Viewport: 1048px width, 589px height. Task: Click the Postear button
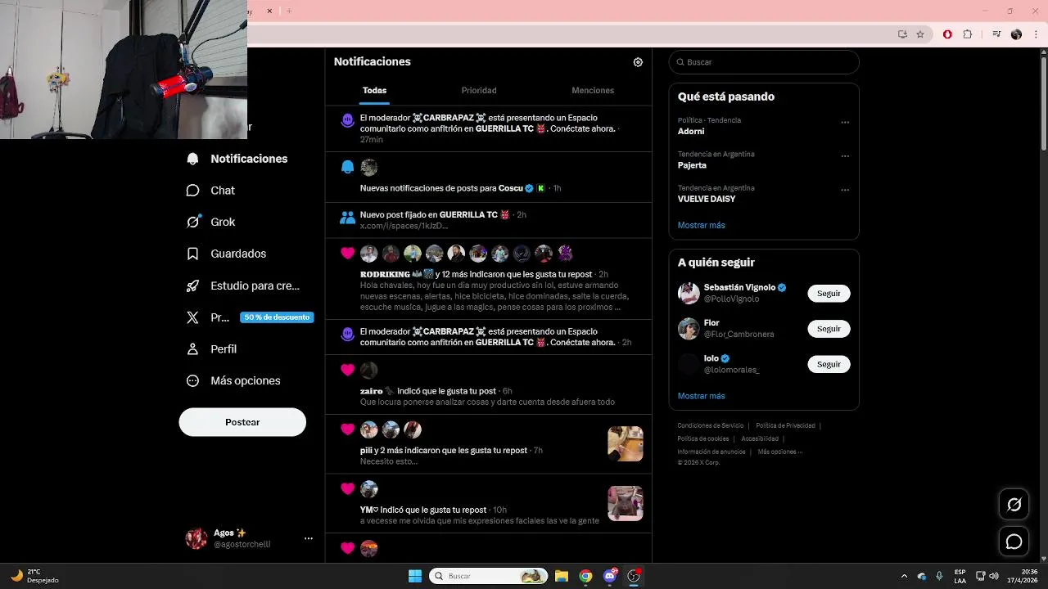pos(242,422)
